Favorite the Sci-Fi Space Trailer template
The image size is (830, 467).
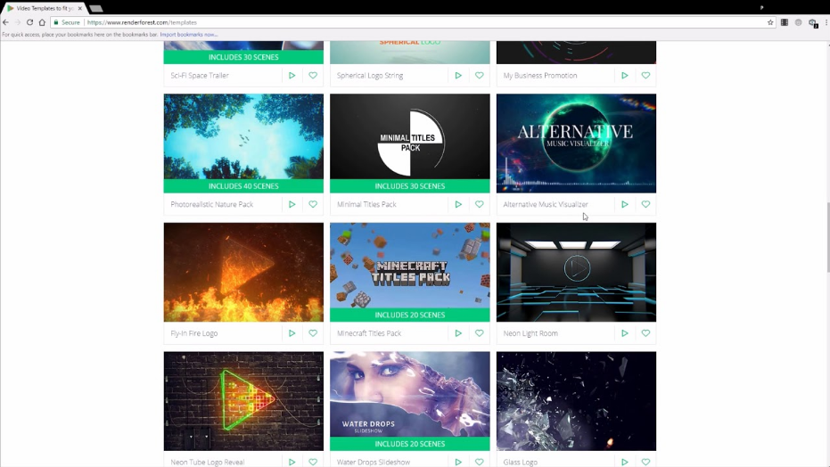coord(313,76)
